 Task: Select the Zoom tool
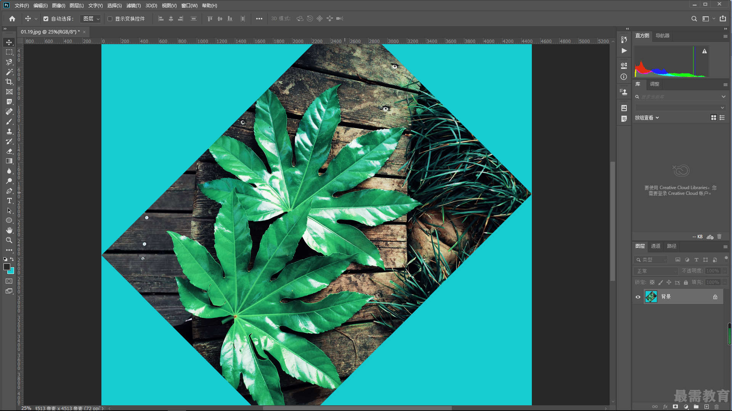pos(9,240)
